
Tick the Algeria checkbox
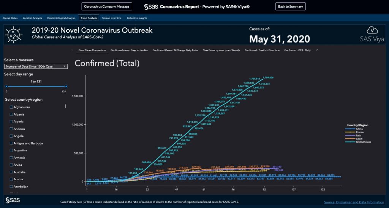pyautogui.click(x=11, y=122)
